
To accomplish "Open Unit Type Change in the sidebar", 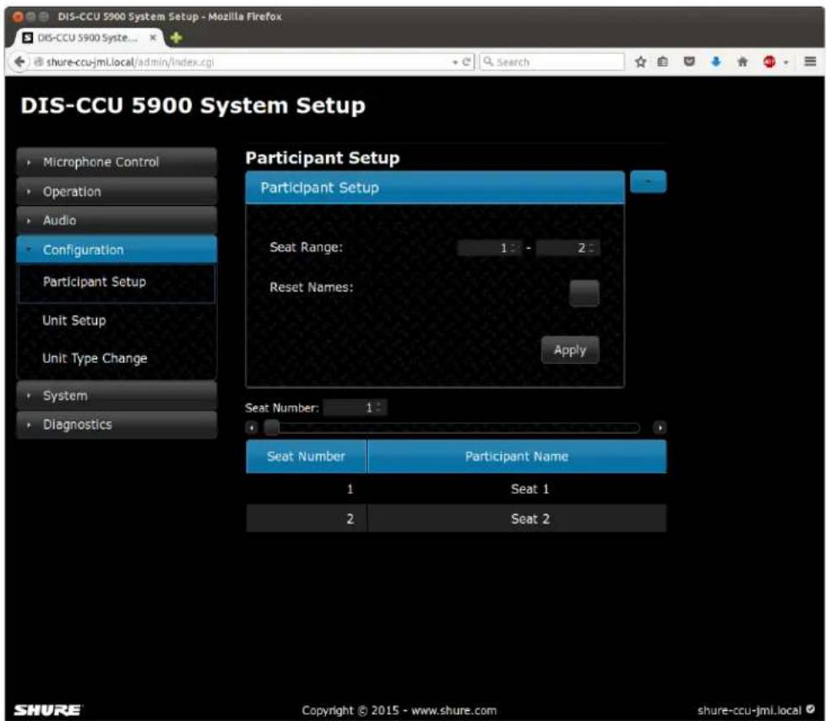I will [x=95, y=359].
